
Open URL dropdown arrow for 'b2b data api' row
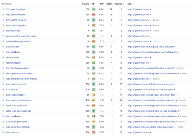(174, 89)
